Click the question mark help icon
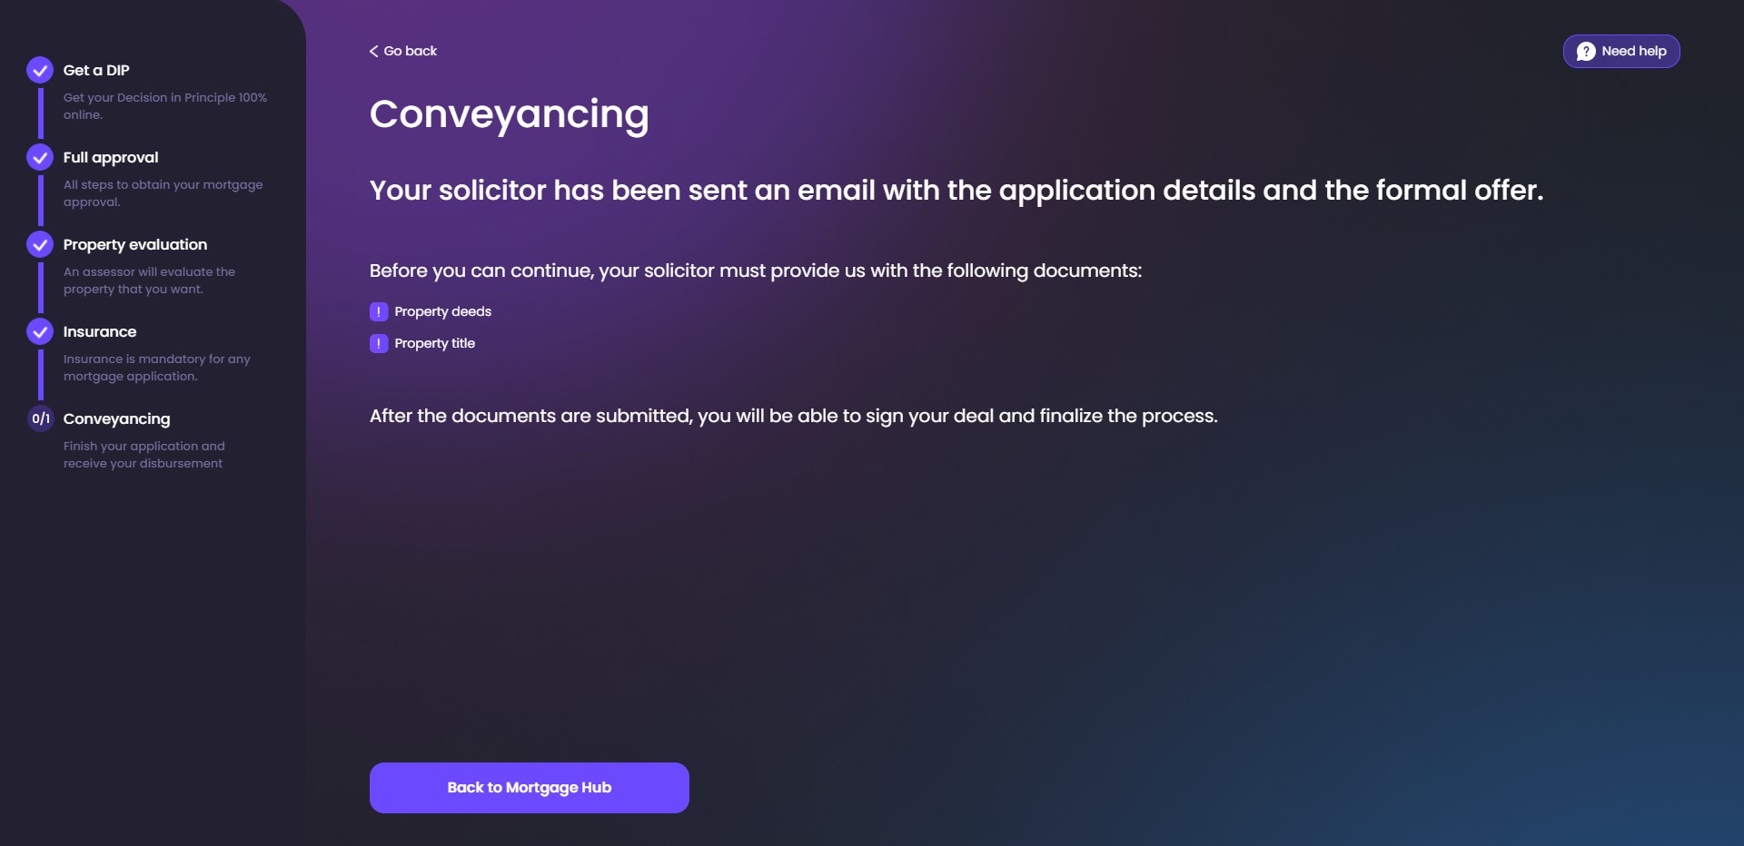The height and width of the screenshot is (846, 1744). pyautogui.click(x=1586, y=52)
